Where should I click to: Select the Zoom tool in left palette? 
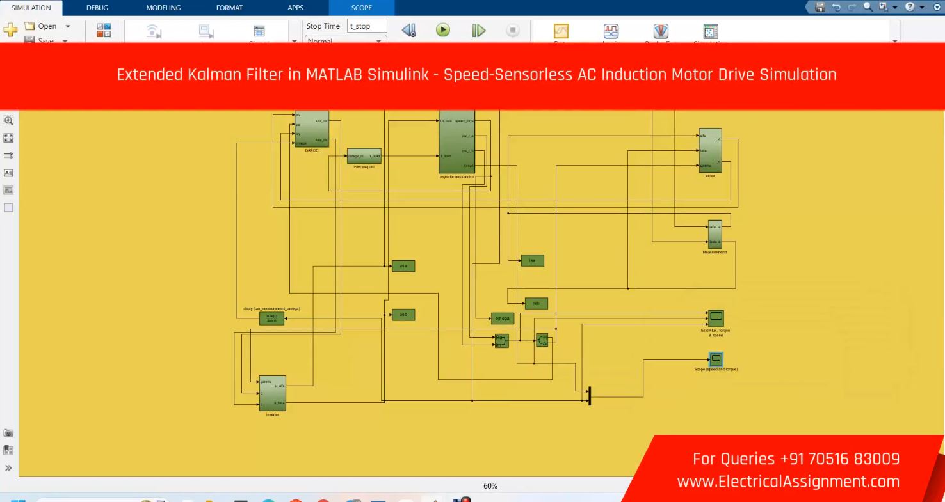pyautogui.click(x=9, y=120)
